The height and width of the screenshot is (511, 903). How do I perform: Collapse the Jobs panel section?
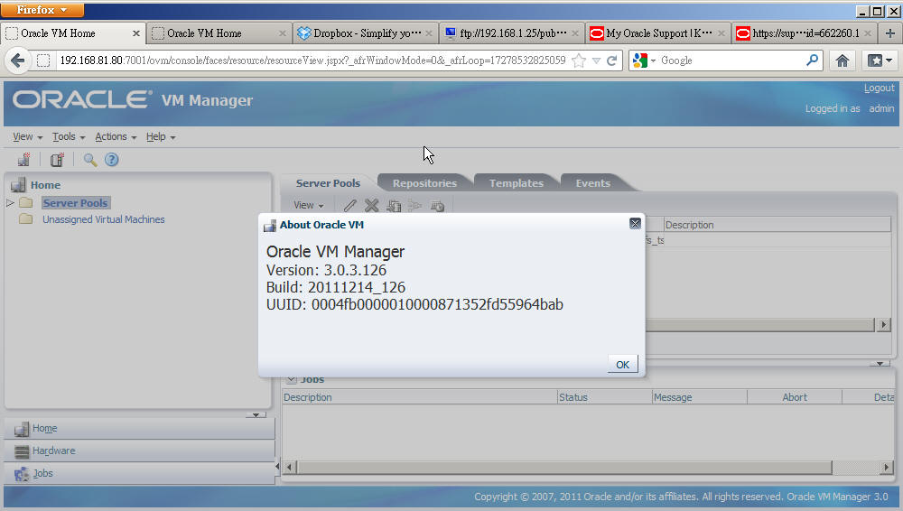click(292, 379)
